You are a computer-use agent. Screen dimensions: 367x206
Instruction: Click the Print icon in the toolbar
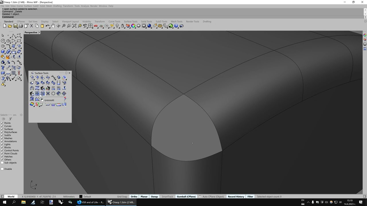[x=21, y=26]
